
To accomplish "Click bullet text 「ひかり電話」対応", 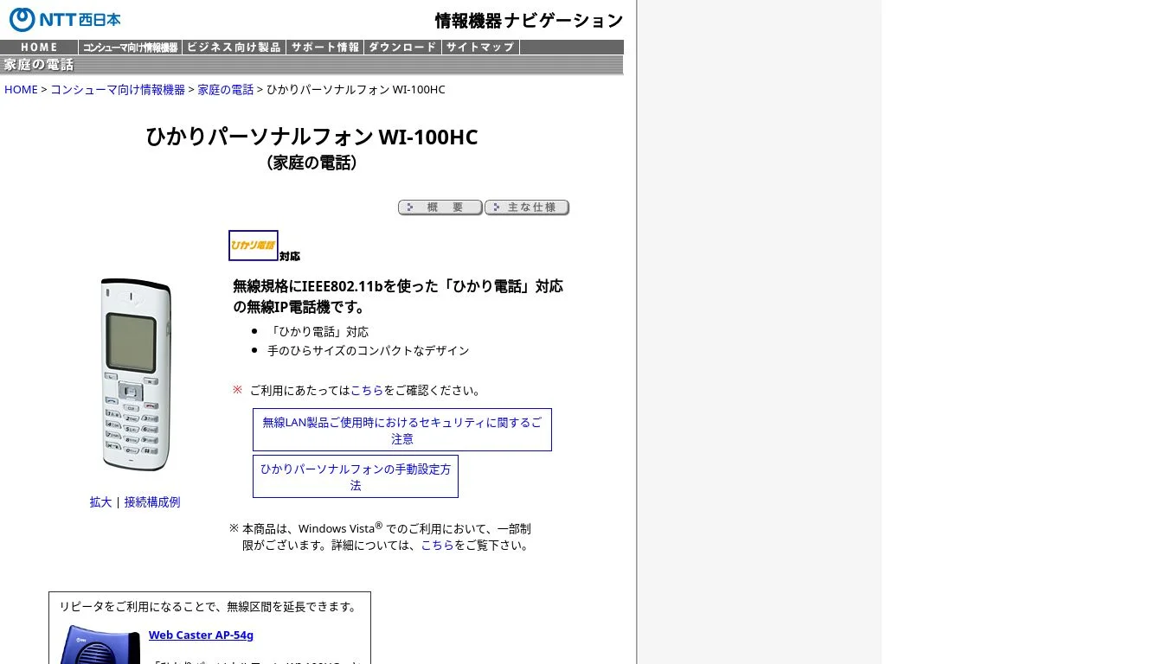I will [318, 332].
